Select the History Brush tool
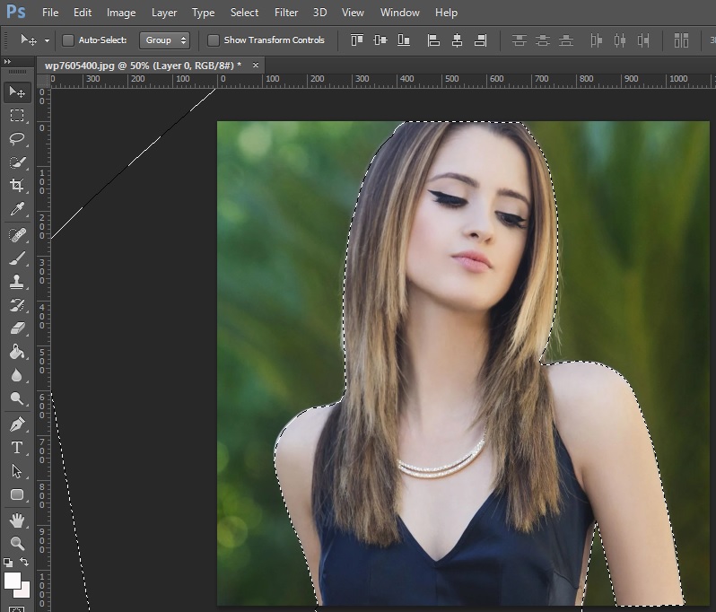The width and height of the screenshot is (716, 612). [x=17, y=305]
